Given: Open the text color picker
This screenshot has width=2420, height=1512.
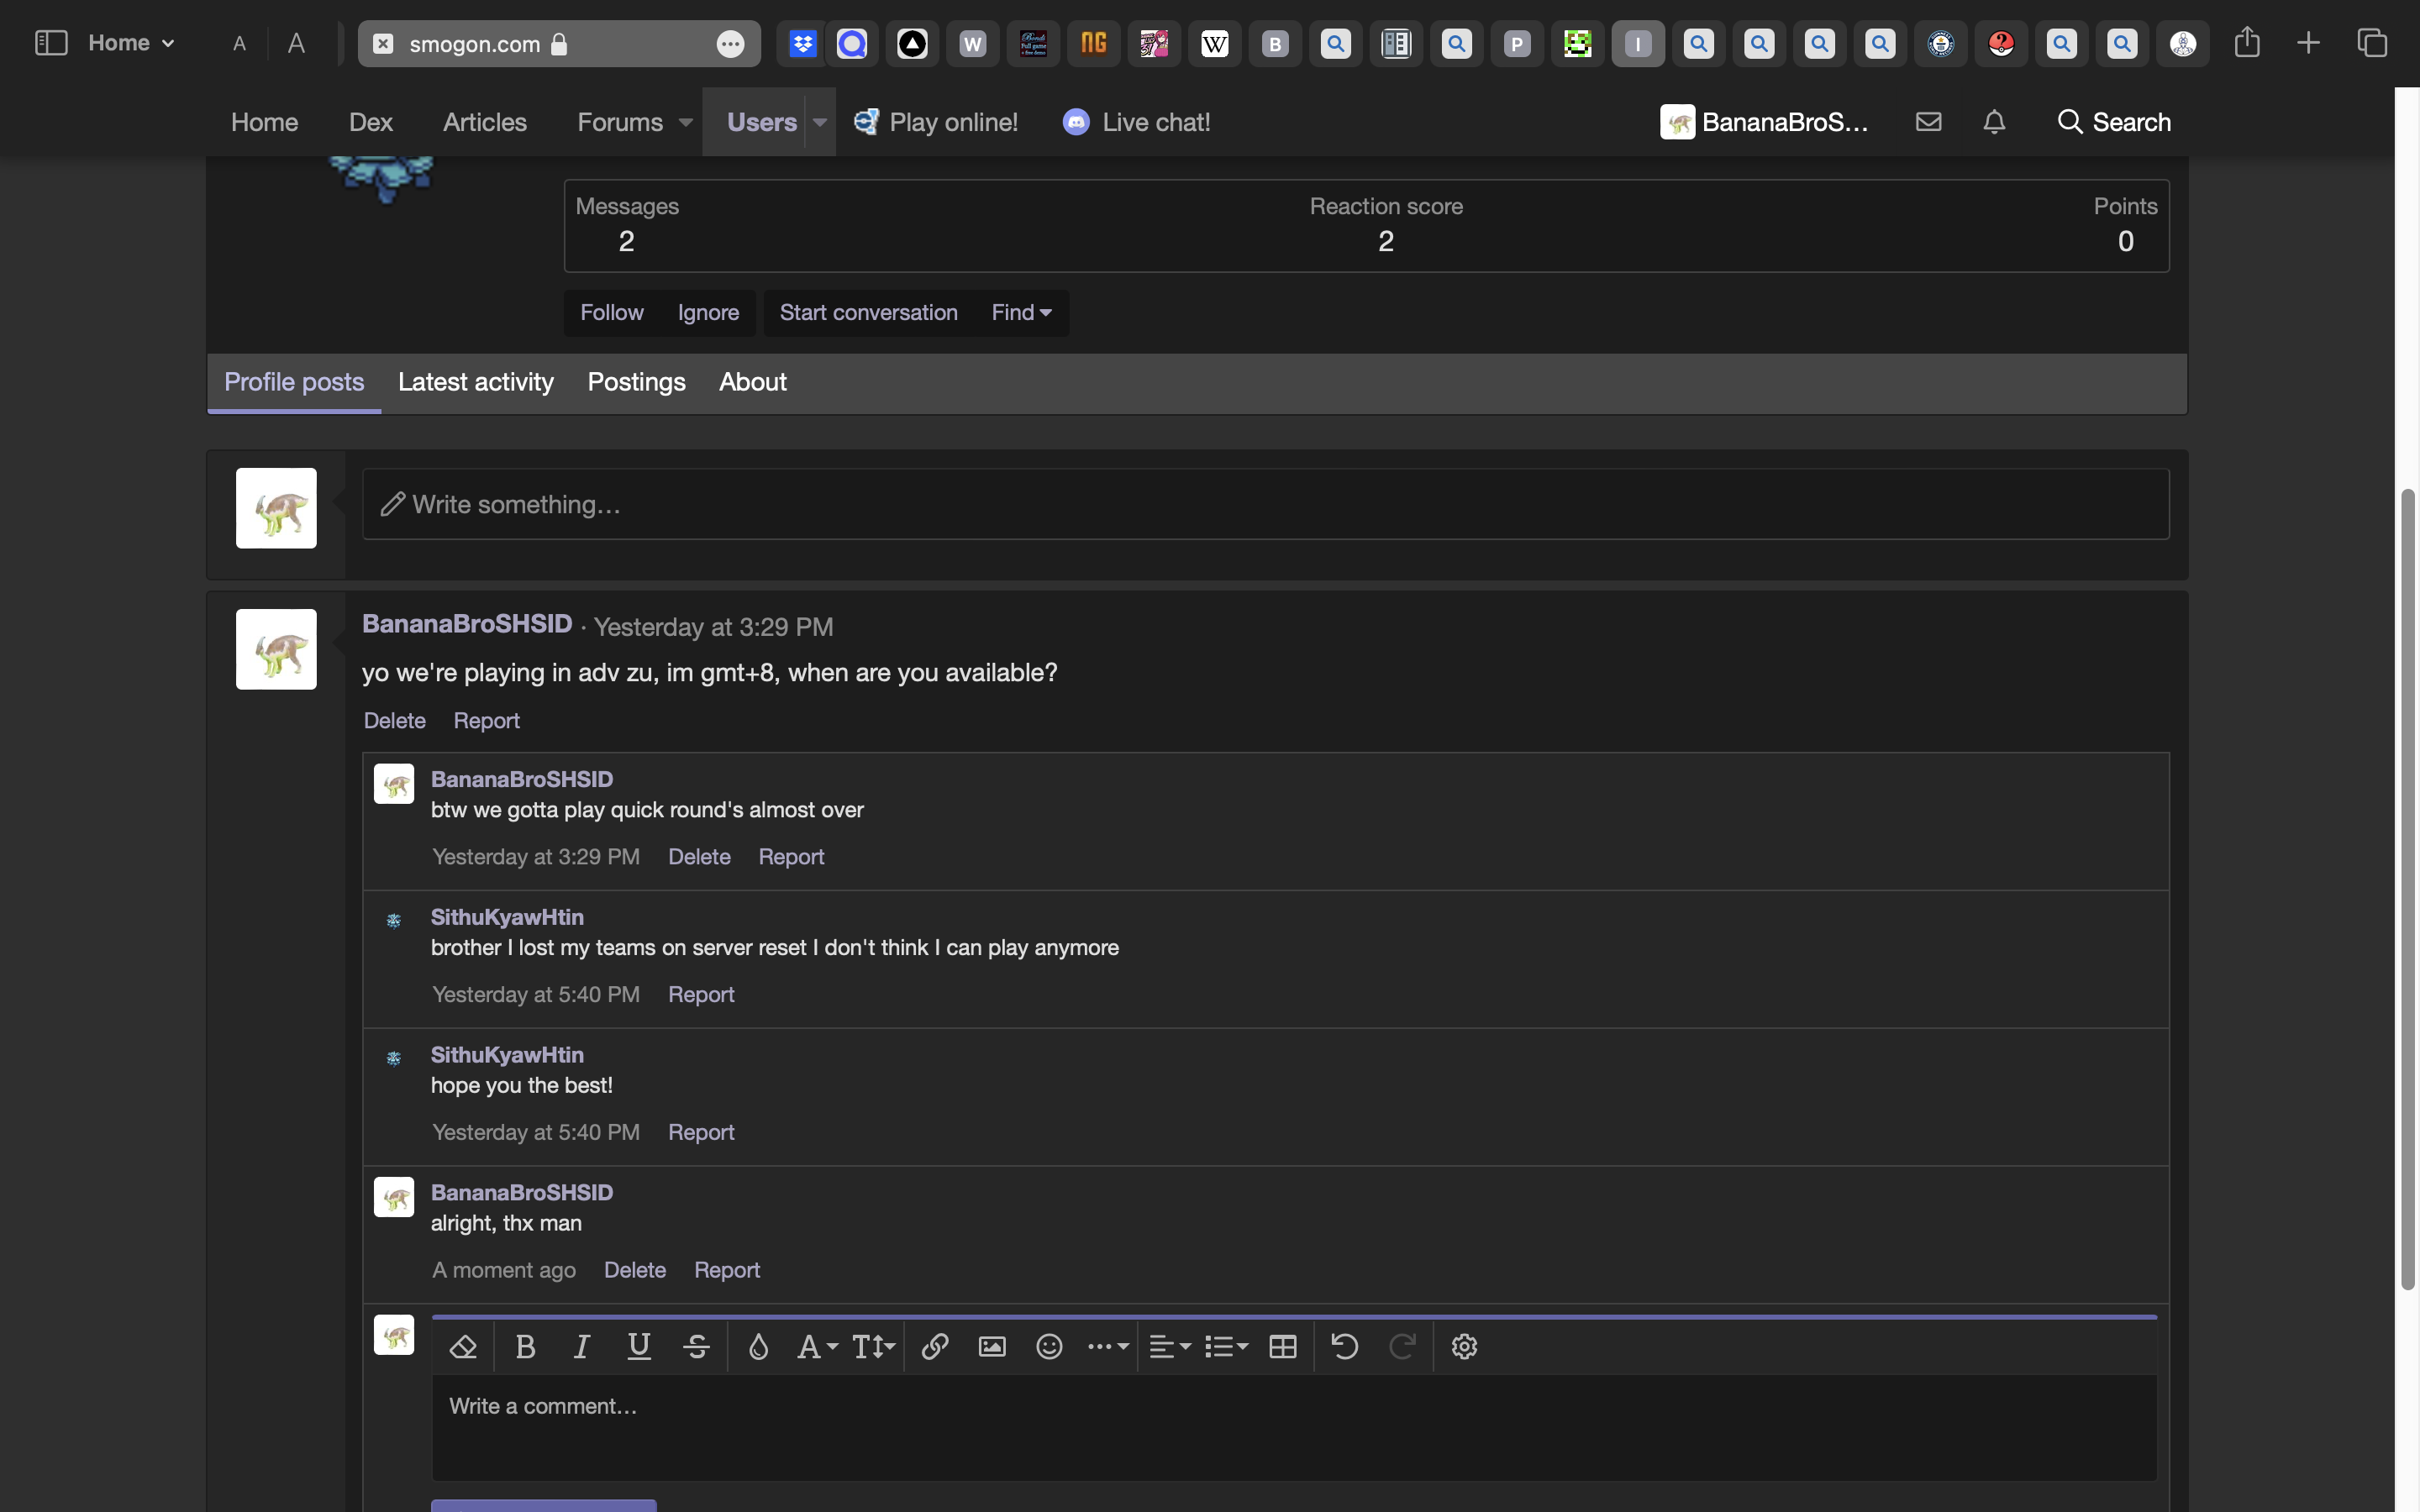Looking at the screenshot, I should [758, 1347].
